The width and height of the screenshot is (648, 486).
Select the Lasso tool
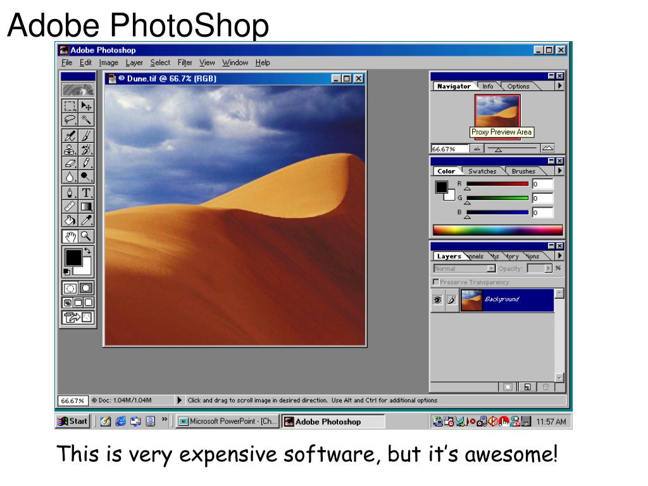70,120
